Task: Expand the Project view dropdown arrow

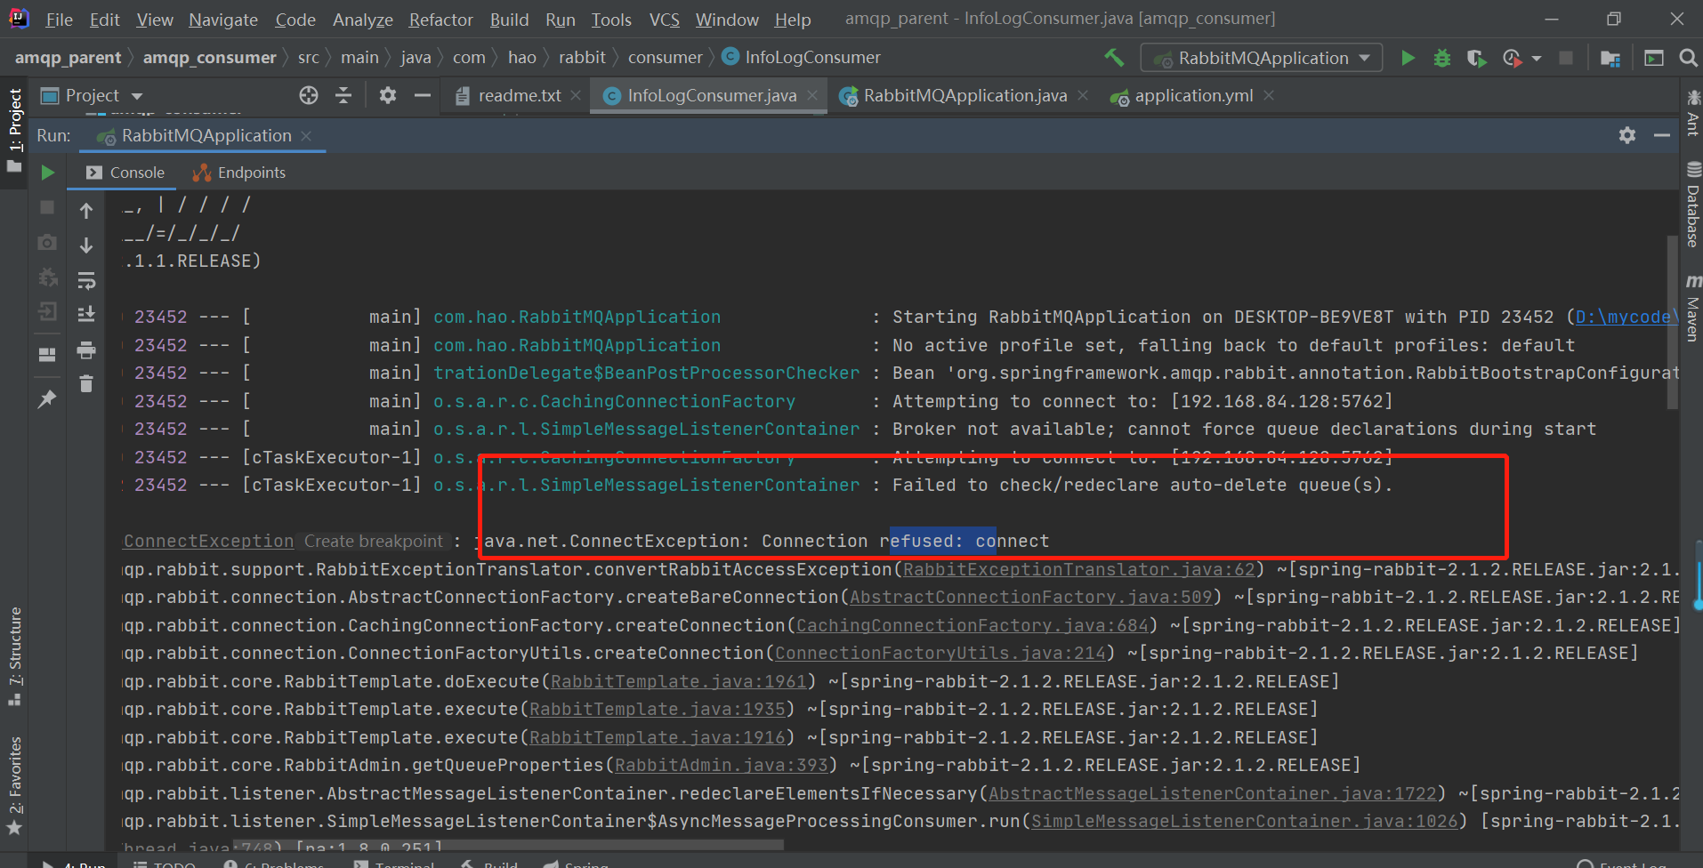Action: point(136,96)
